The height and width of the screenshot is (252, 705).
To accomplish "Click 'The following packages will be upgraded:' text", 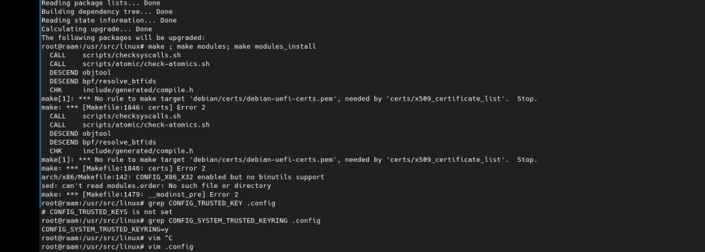I will tap(123, 38).
